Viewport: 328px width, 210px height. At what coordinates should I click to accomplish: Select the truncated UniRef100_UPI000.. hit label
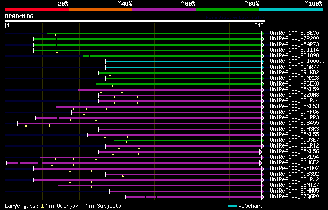pyautogui.click(x=297, y=61)
